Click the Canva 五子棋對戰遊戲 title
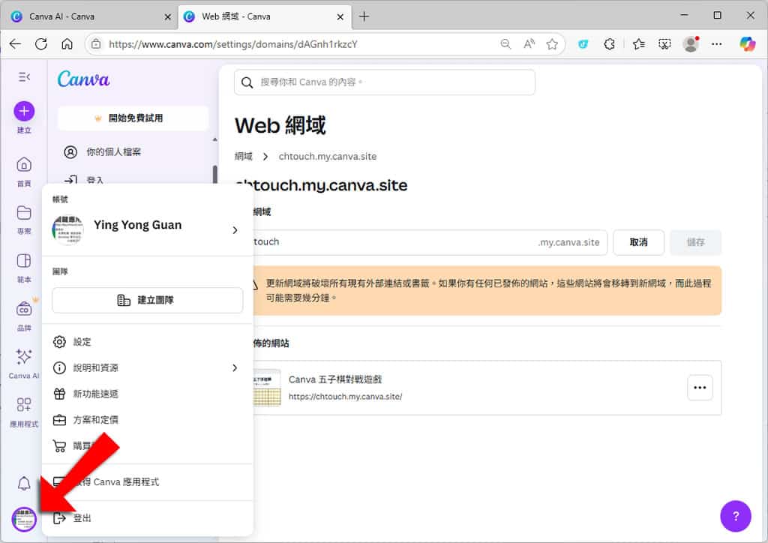Screen dimensions: 768x543 tap(335, 379)
